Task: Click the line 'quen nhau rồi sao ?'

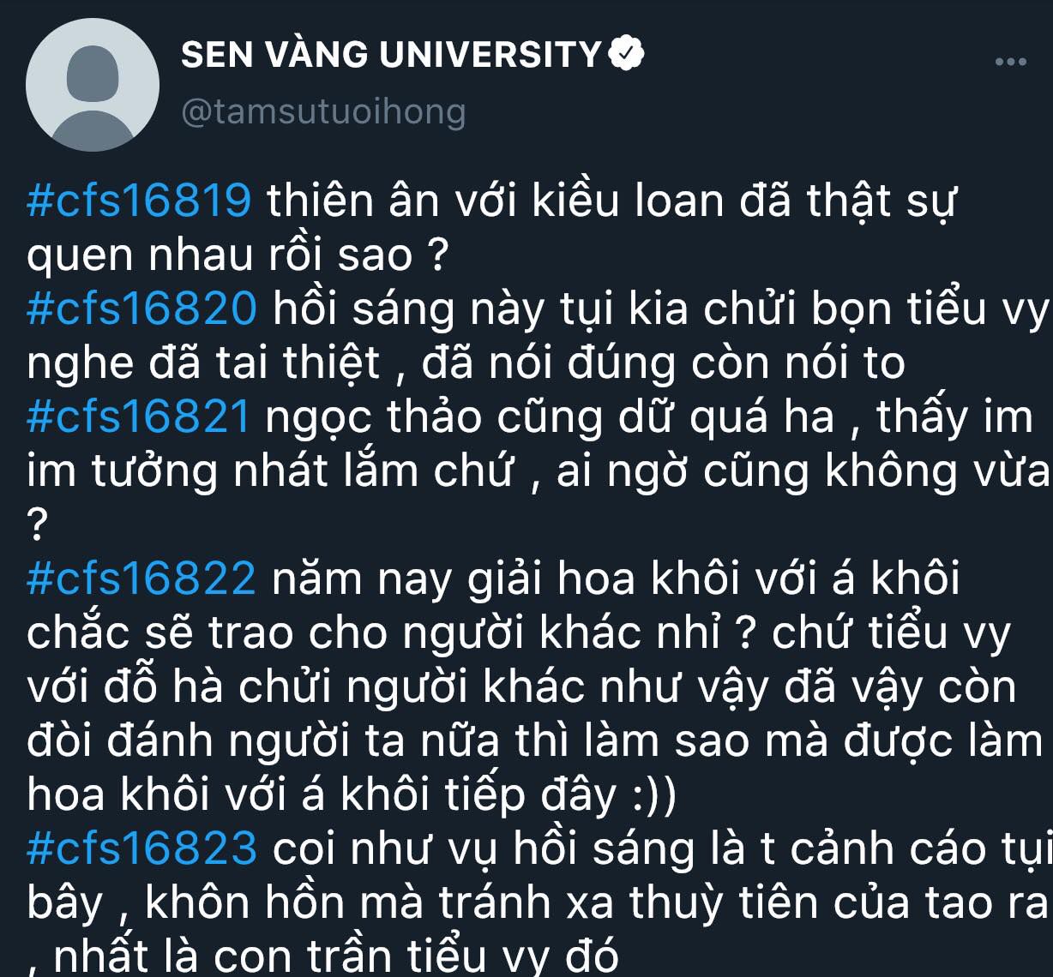Action: tap(238, 256)
